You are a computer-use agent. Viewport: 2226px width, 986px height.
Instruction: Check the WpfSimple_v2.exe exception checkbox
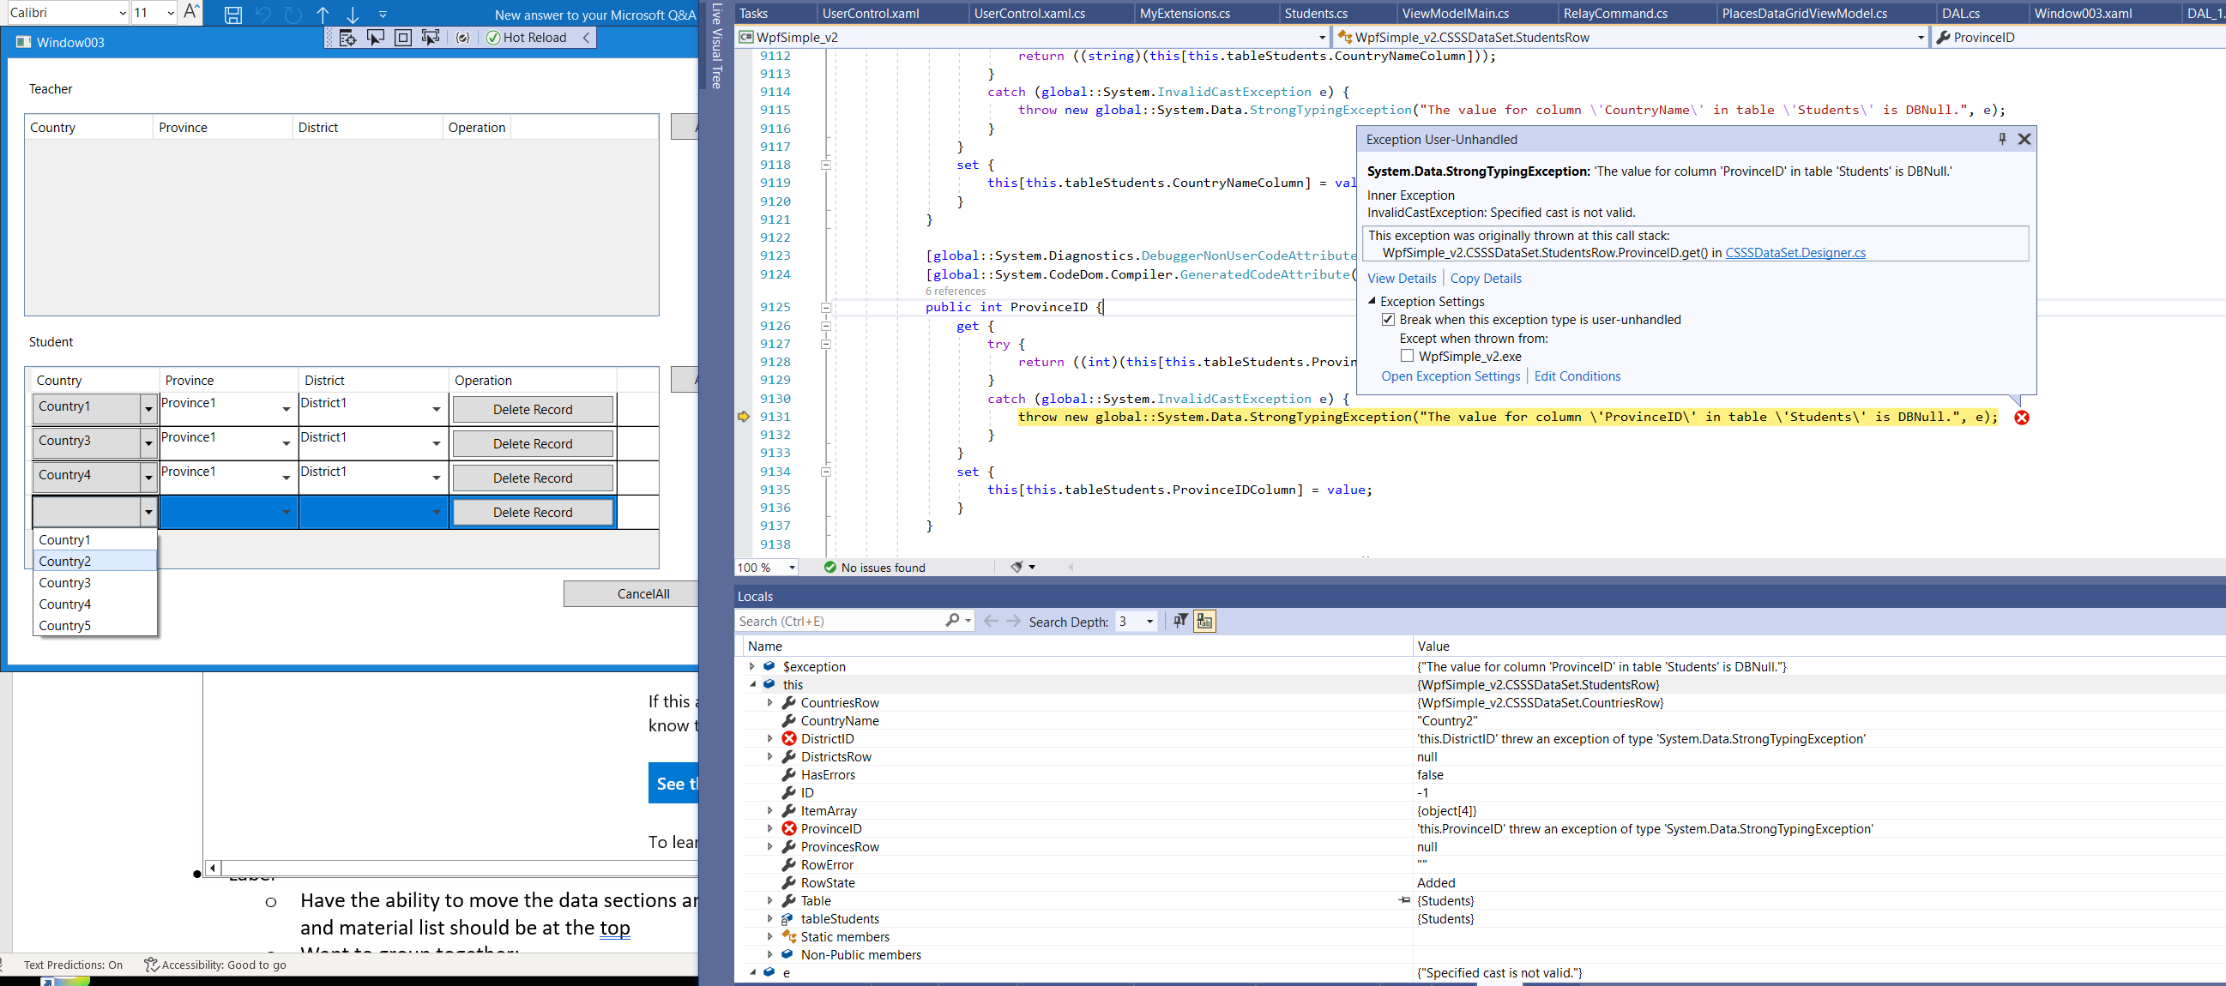pyautogui.click(x=1407, y=356)
